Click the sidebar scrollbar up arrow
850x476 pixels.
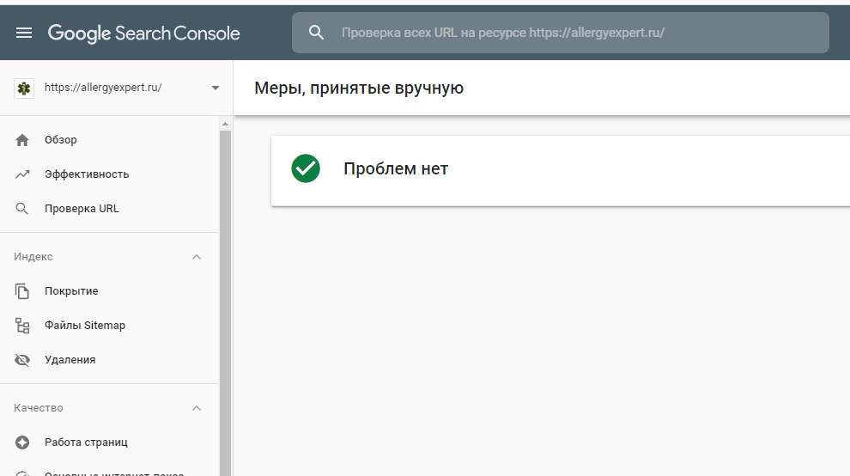(x=225, y=125)
